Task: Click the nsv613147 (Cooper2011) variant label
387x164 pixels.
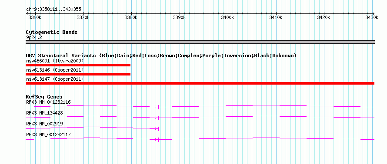Action: 55,79
